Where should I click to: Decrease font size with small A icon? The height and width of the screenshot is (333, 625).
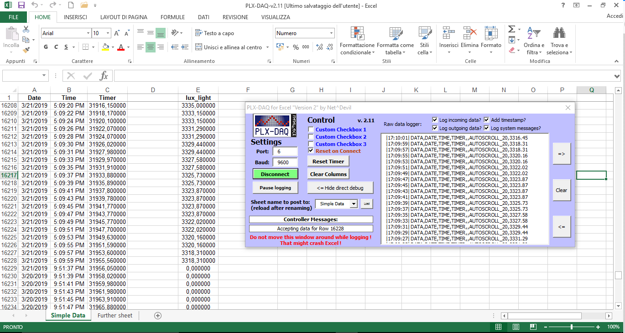[x=126, y=33]
